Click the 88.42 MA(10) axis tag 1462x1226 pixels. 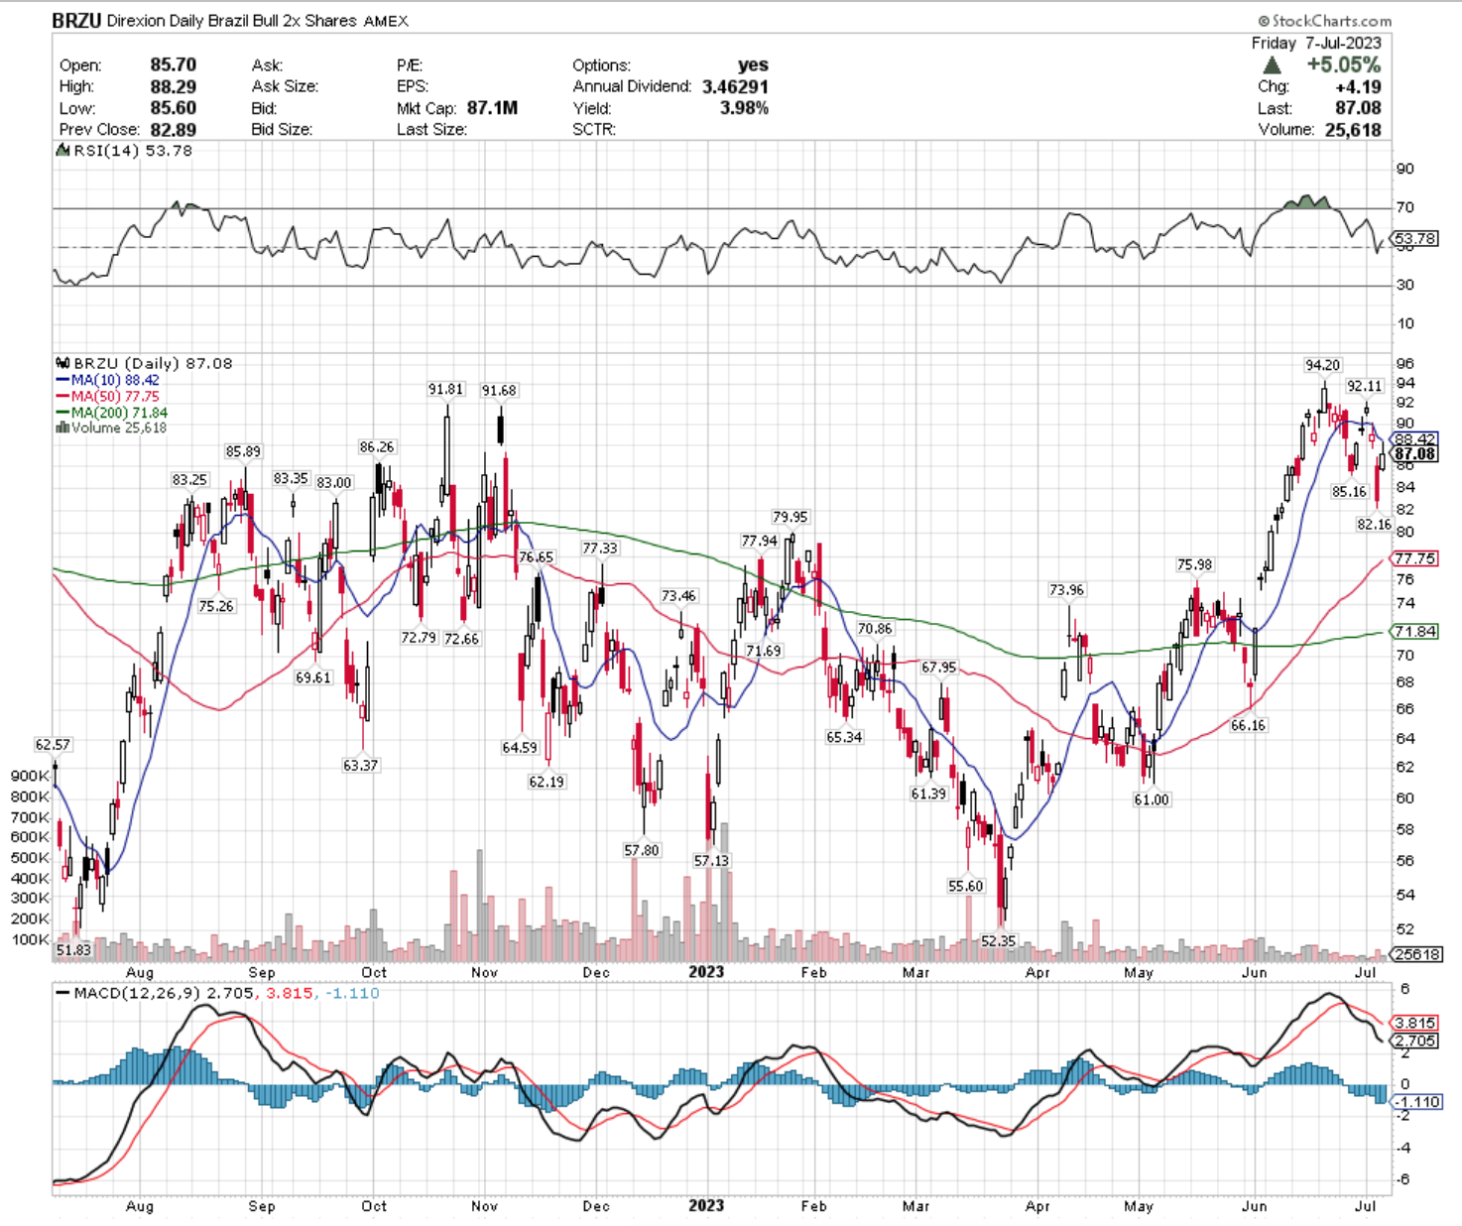tap(1414, 438)
